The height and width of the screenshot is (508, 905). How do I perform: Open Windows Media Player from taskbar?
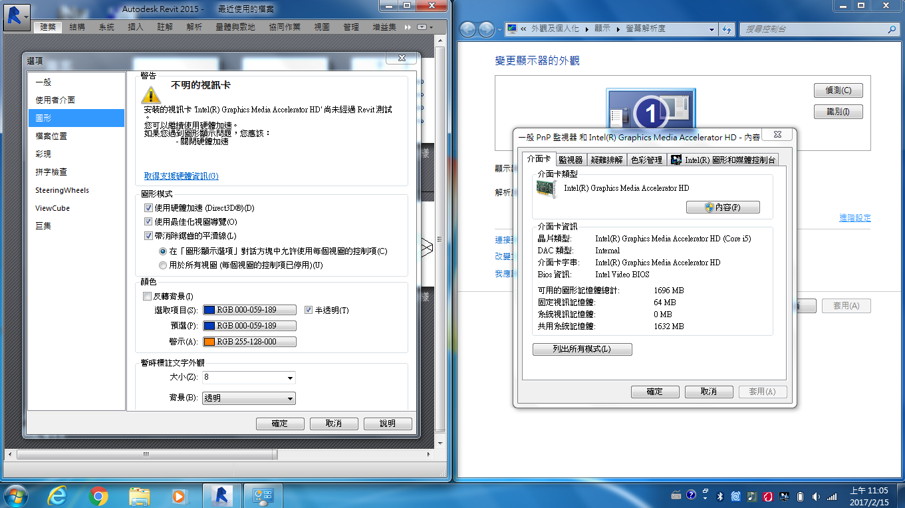(179, 496)
